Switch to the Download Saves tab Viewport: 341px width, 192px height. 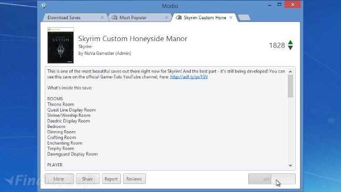64,18
